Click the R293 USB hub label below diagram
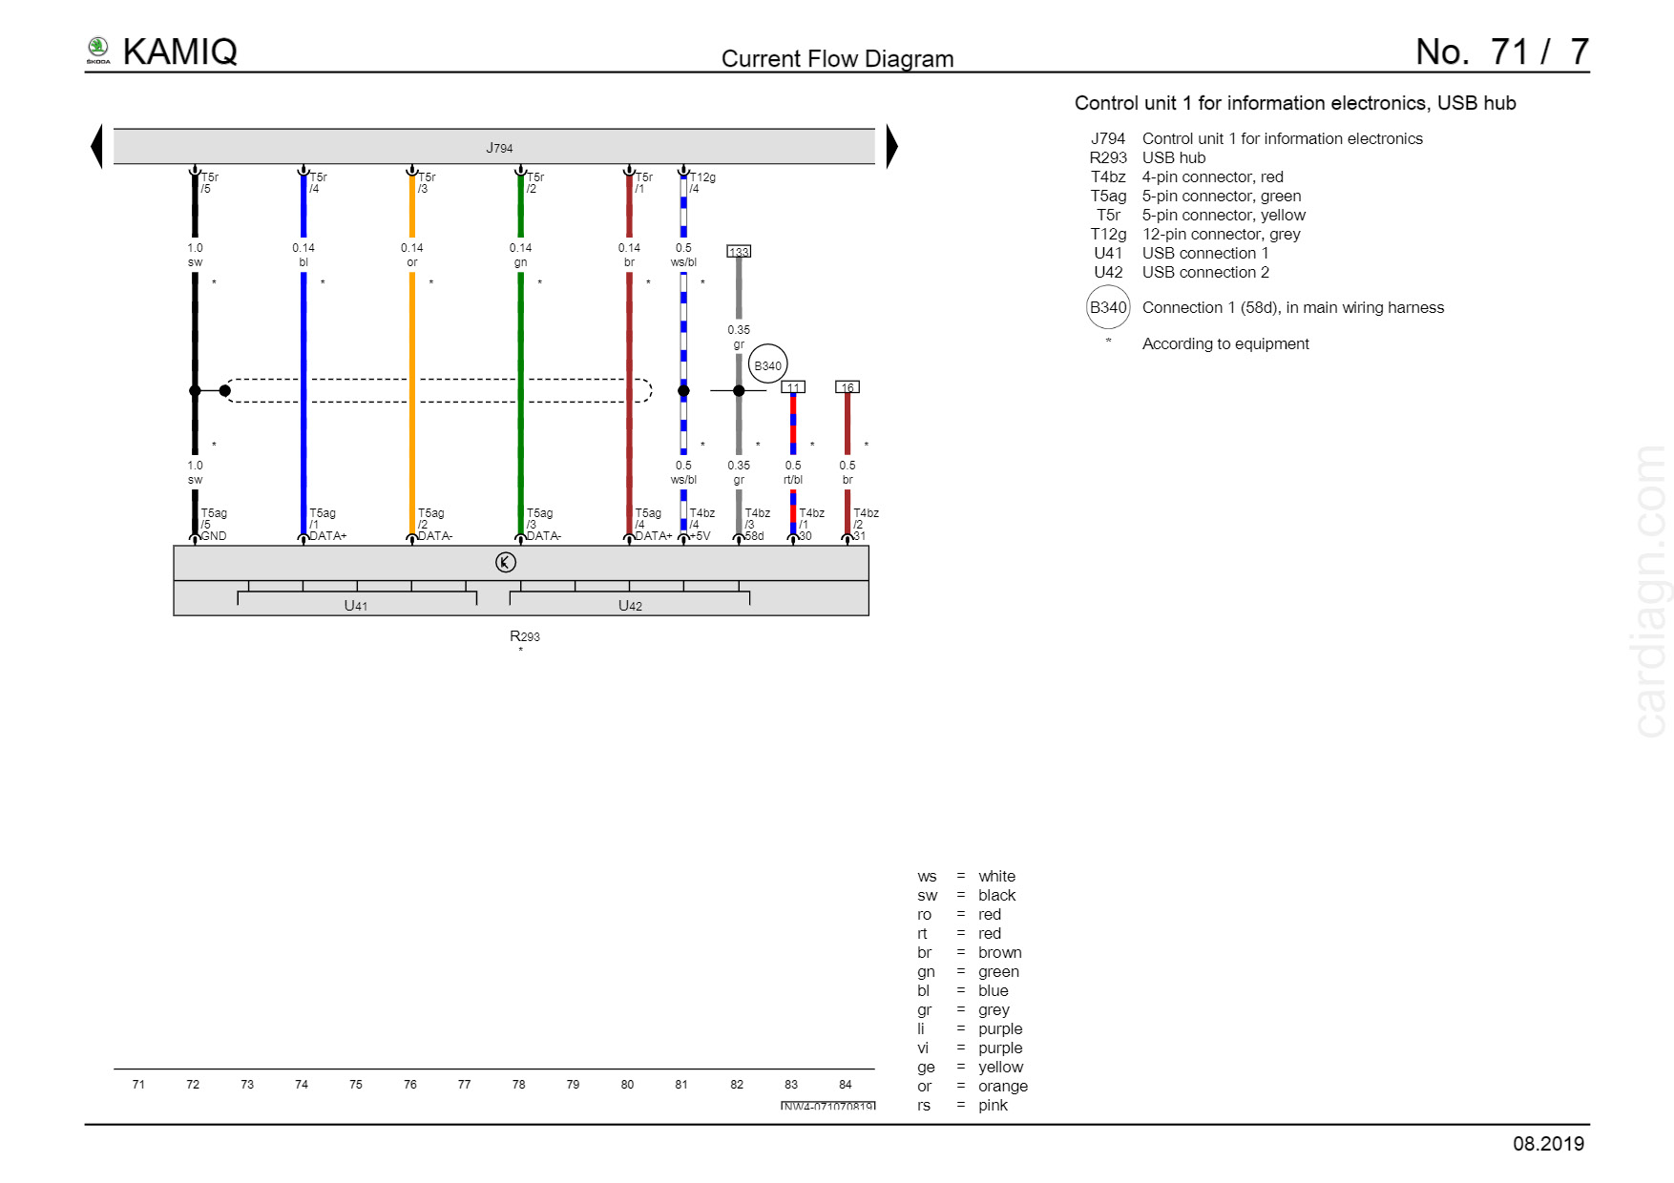The image size is (1674, 1183). coord(524,636)
